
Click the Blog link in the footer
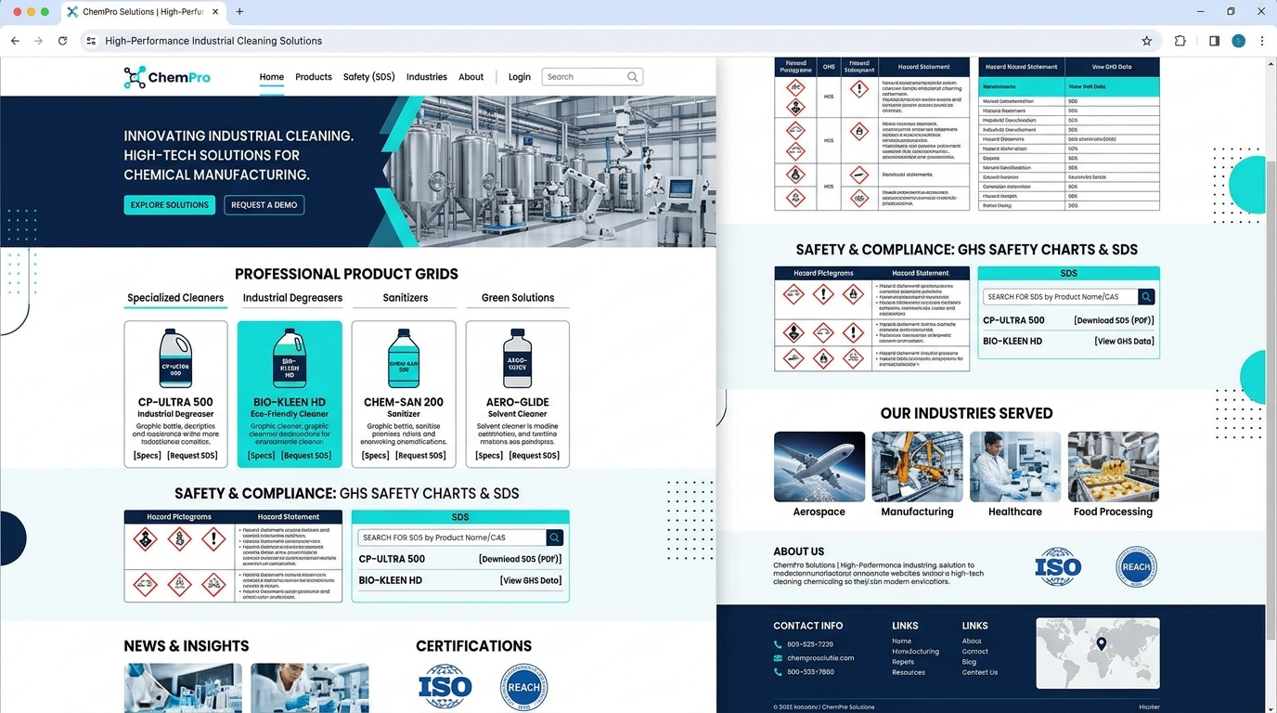(x=969, y=662)
